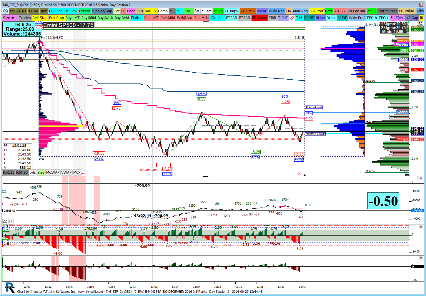Click the R logo near the time axis
Viewport: 426px width, 296px height.
pos(10,287)
